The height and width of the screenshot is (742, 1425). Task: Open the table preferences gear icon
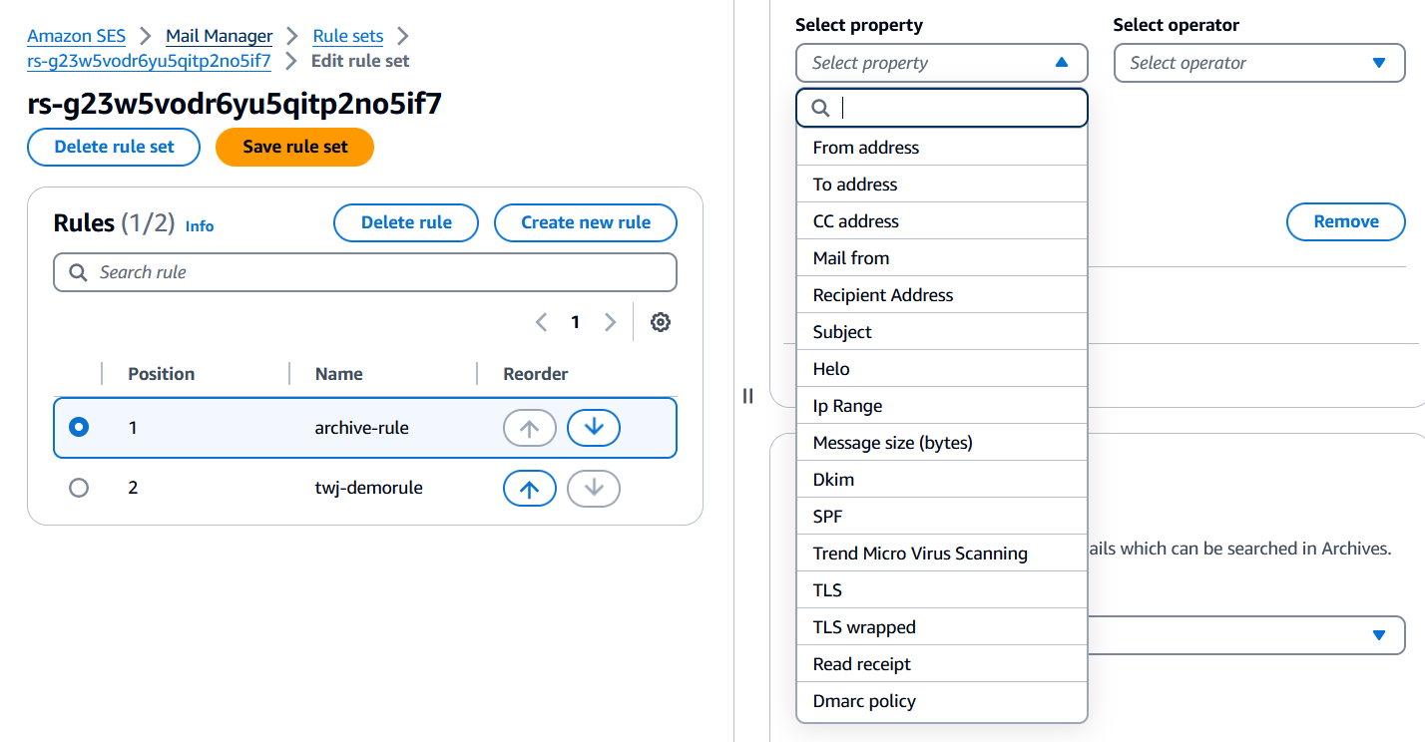[660, 321]
